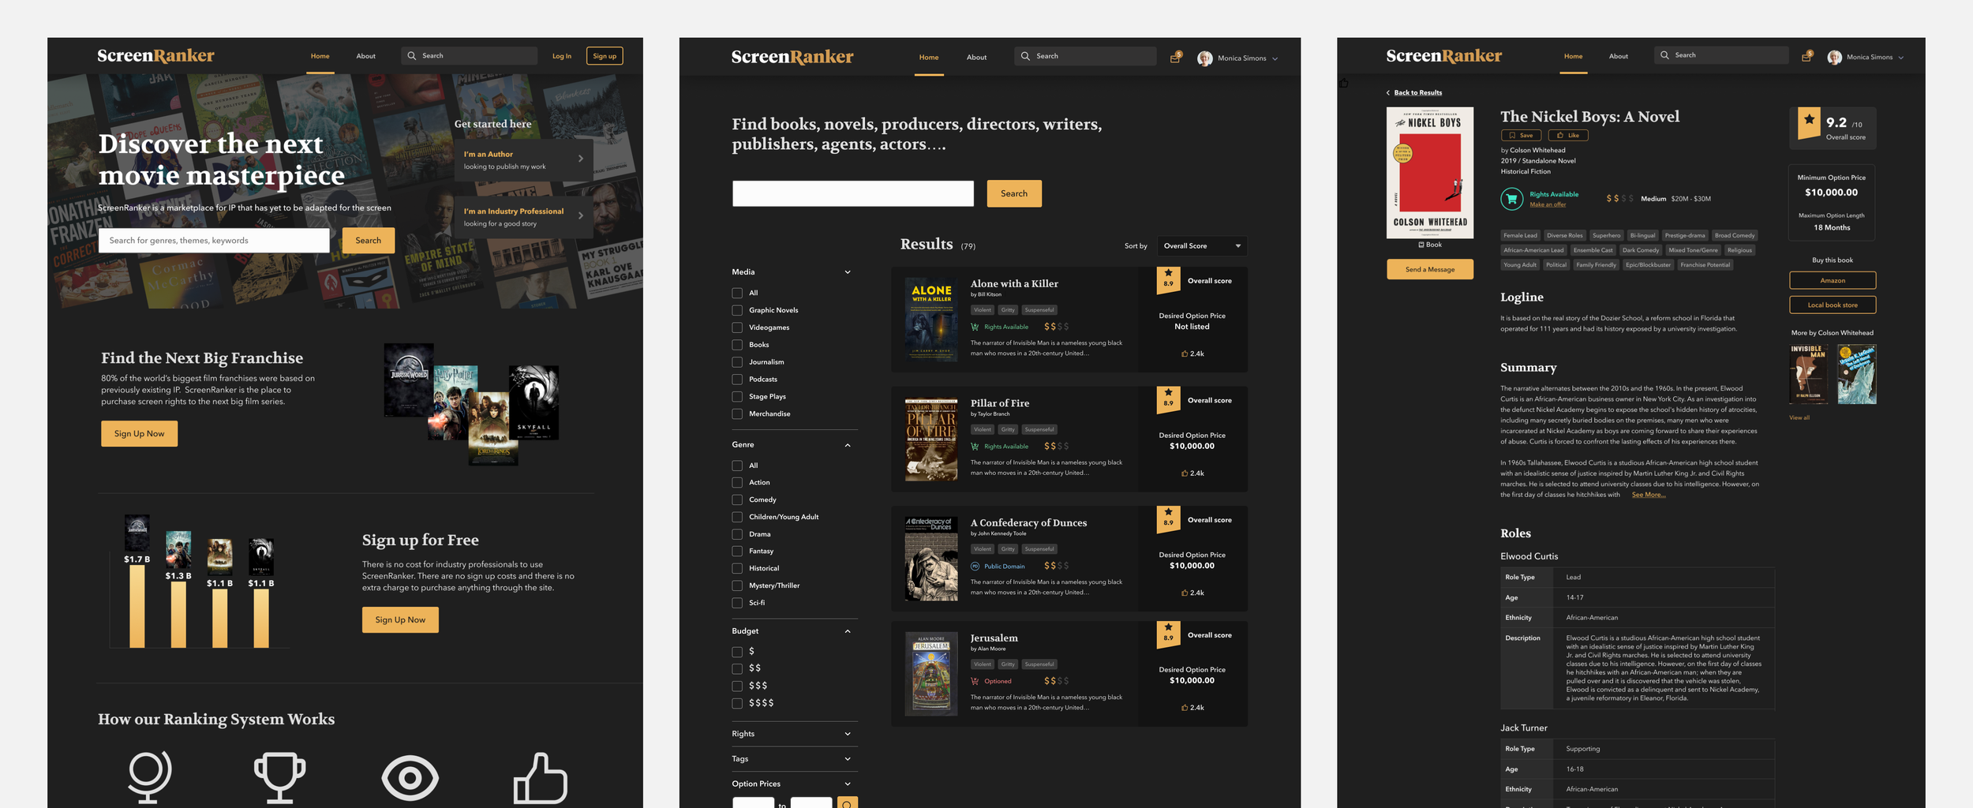Go to About on book detail page

[1618, 56]
